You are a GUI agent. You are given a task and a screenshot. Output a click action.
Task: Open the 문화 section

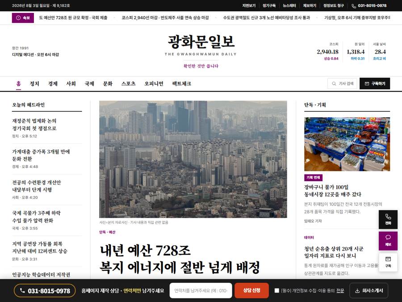click(108, 84)
